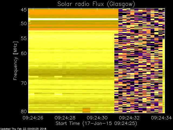The width and height of the screenshot is (173, 130).
Task: Click the time tick label "09:24:26"
Action: pyautogui.click(x=33, y=118)
